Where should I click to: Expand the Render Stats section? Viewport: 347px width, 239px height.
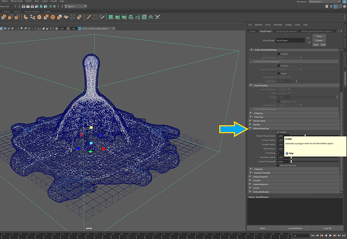click(x=294, y=121)
